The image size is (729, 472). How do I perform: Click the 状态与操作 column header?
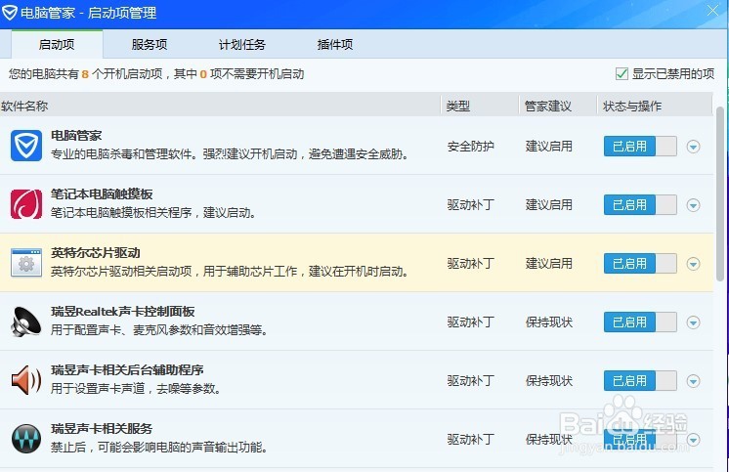point(655,106)
